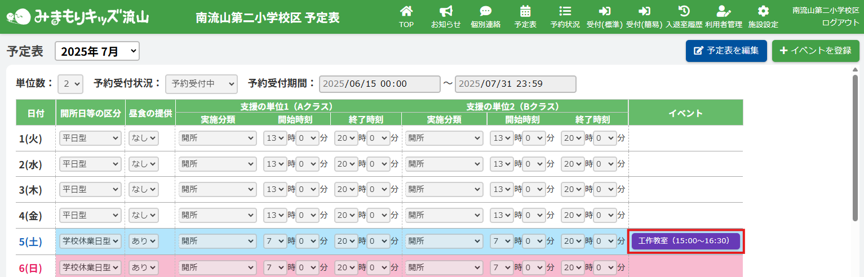Click the イベントを登録 button

point(815,51)
